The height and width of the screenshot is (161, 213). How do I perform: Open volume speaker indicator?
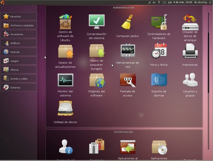154,2
